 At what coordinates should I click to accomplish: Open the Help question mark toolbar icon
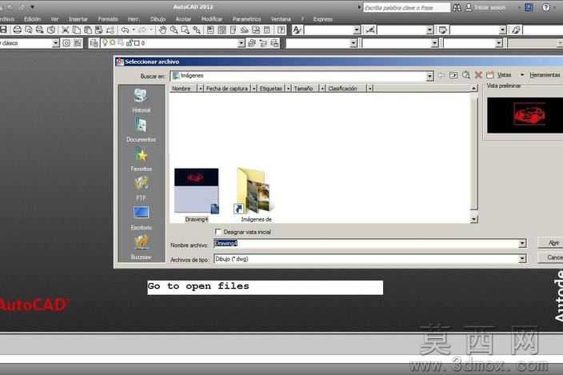click(281, 30)
